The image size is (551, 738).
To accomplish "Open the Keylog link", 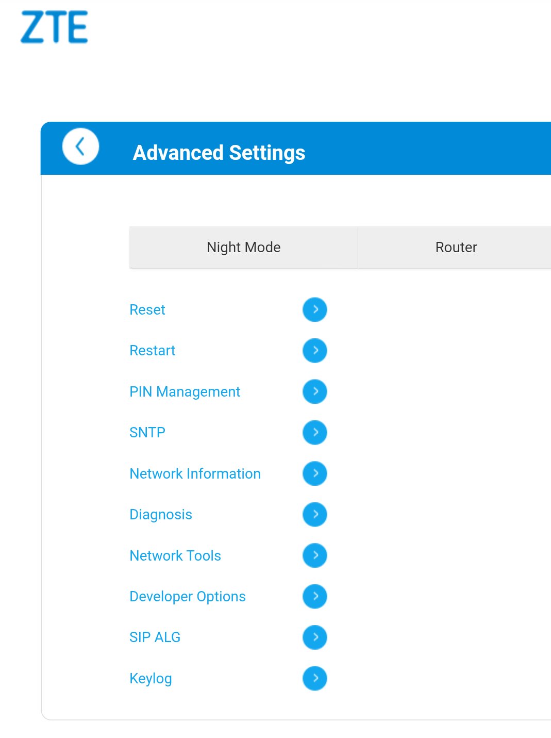I will pyautogui.click(x=151, y=678).
